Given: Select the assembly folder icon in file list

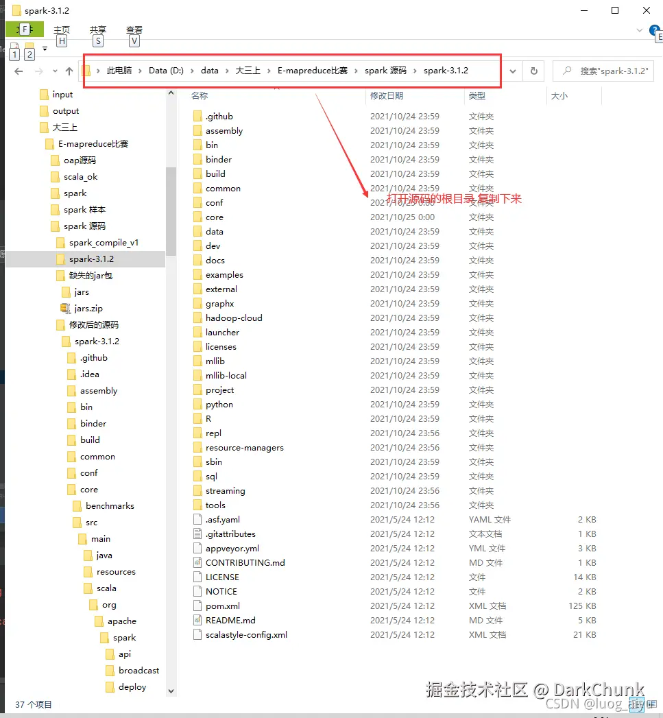Looking at the screenshot, I should click(197, 130).
